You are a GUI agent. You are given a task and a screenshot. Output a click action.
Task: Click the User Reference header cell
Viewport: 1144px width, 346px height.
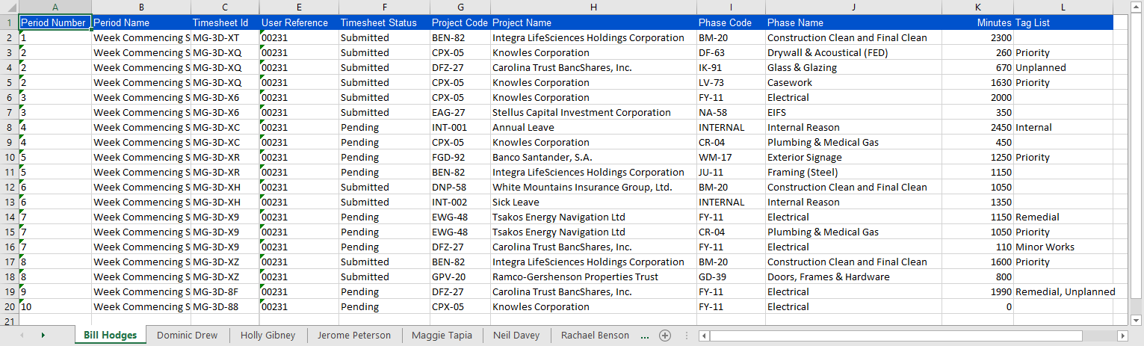click(x=299, y=22)
